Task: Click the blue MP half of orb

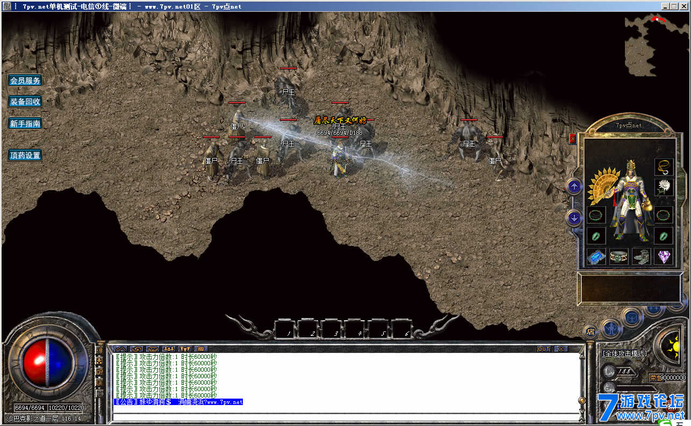Action: (60, 363)
